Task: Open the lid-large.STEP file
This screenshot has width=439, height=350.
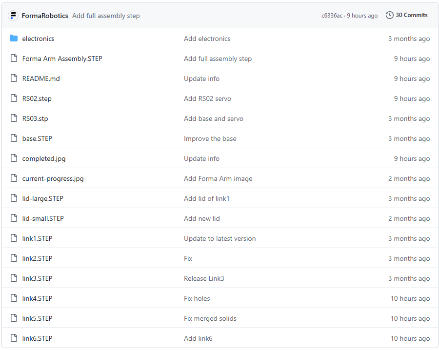Action: (x=42, y=198)
